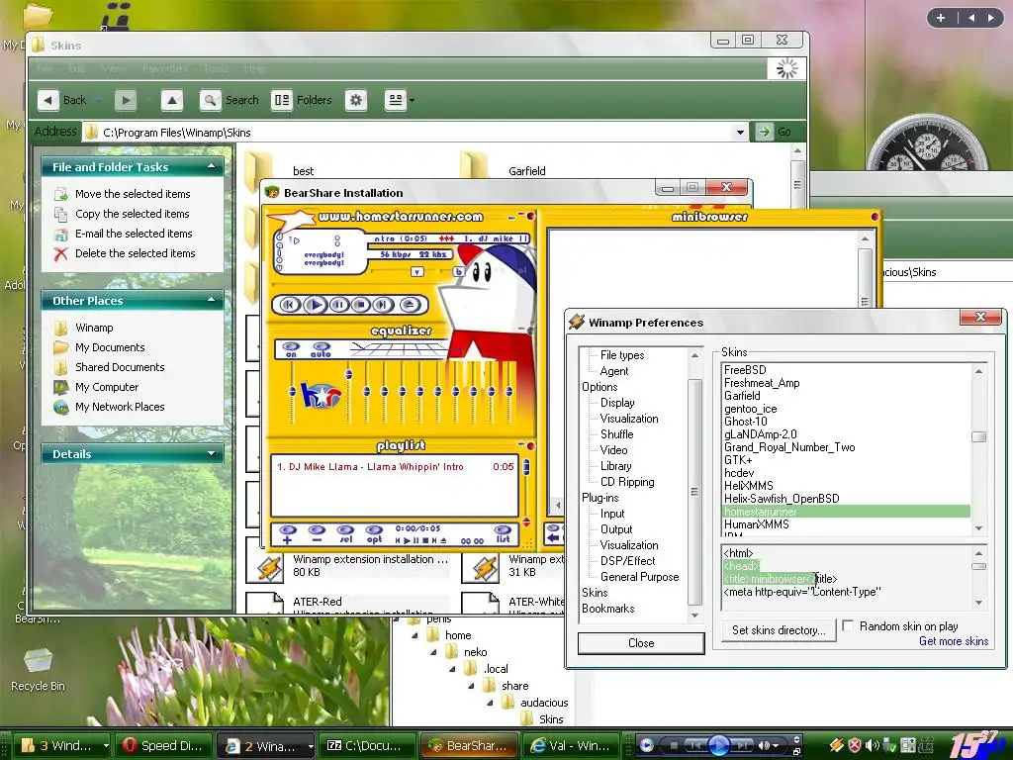Click the playlist 'opt' button
This screenshot has height=760, width=1013.
tap(374, 535)
